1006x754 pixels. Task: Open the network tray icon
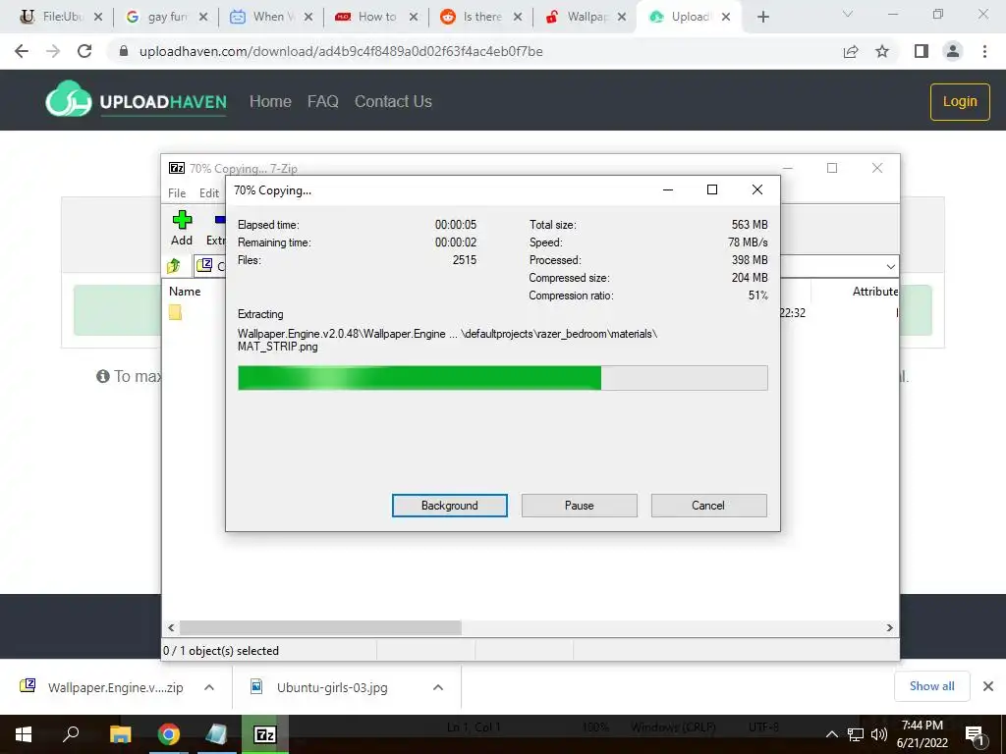(x=856, y=734)
